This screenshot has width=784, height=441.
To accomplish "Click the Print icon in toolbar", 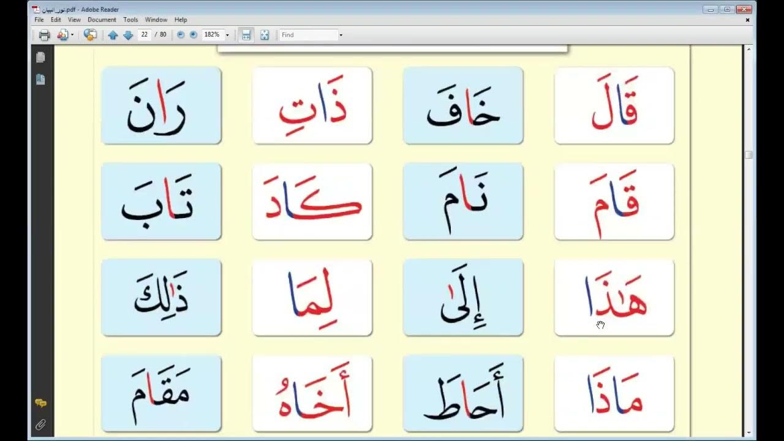I will [44, 35].
